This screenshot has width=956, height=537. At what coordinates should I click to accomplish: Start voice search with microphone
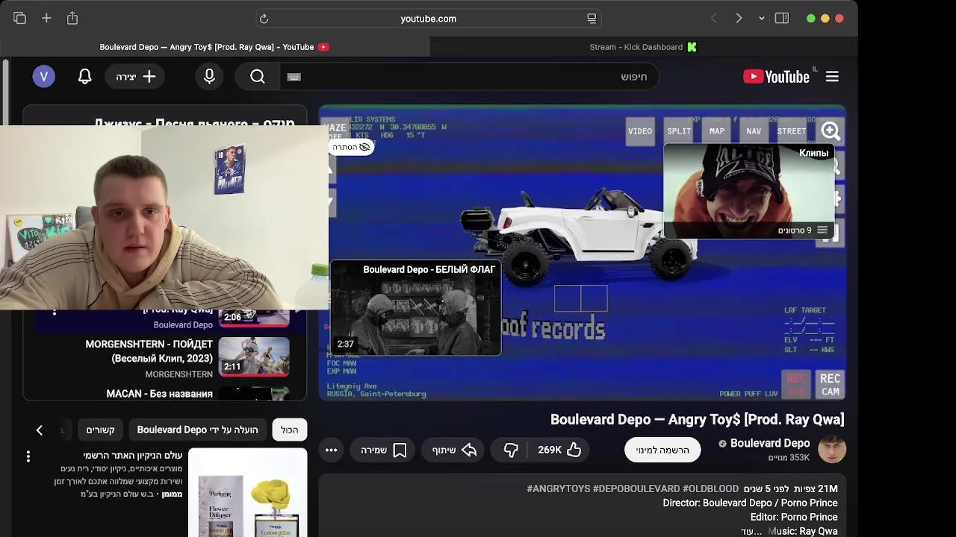pyautogui.click(x=209, y=76)
